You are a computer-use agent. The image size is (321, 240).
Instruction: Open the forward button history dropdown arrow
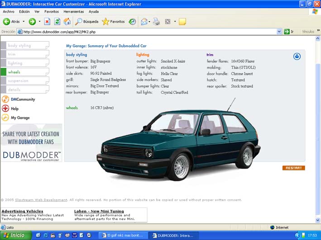pos(39,21)
